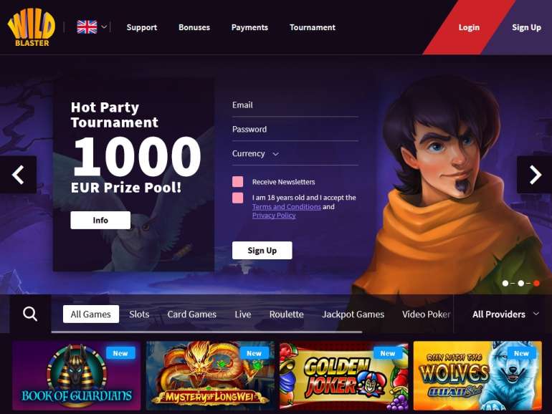
Task: Open the Terms and Conditions link
Action: point(287,207)
